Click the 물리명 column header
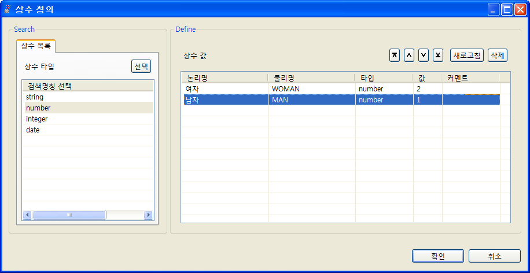The image size is (530, 273). (311, 78)
